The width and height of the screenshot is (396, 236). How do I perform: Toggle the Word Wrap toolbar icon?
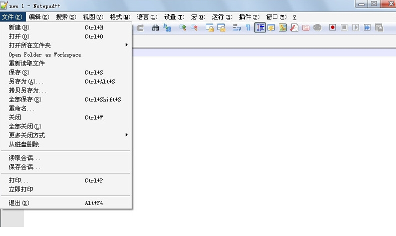point(237,27)
